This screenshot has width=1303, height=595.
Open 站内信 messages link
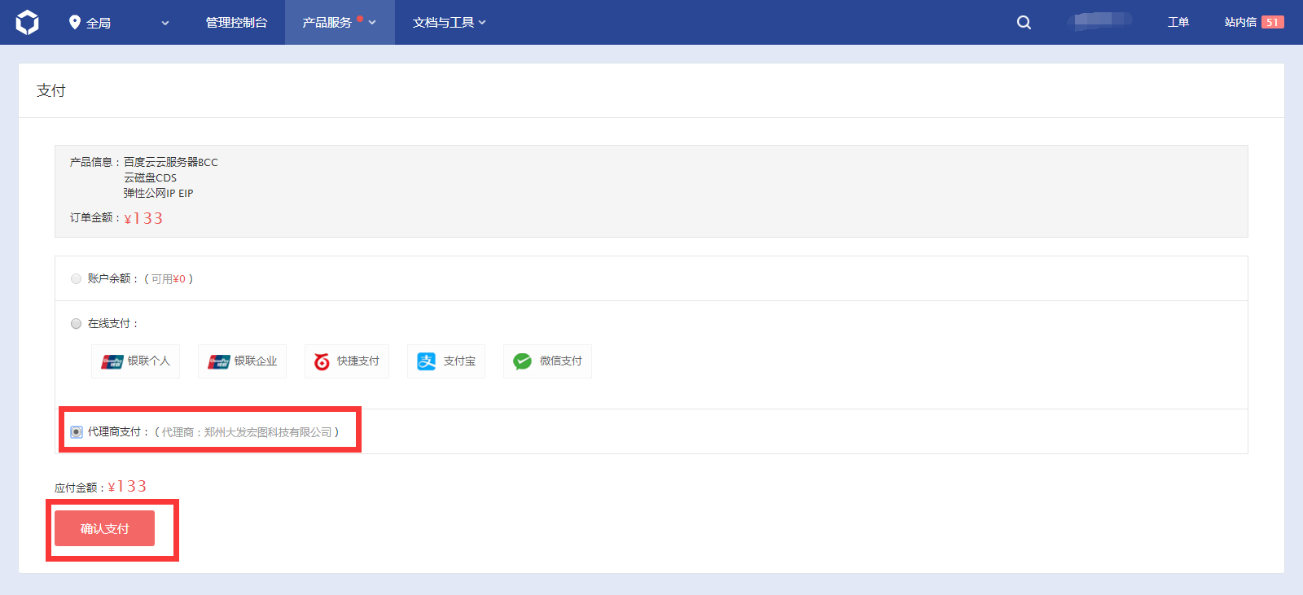1240,23
